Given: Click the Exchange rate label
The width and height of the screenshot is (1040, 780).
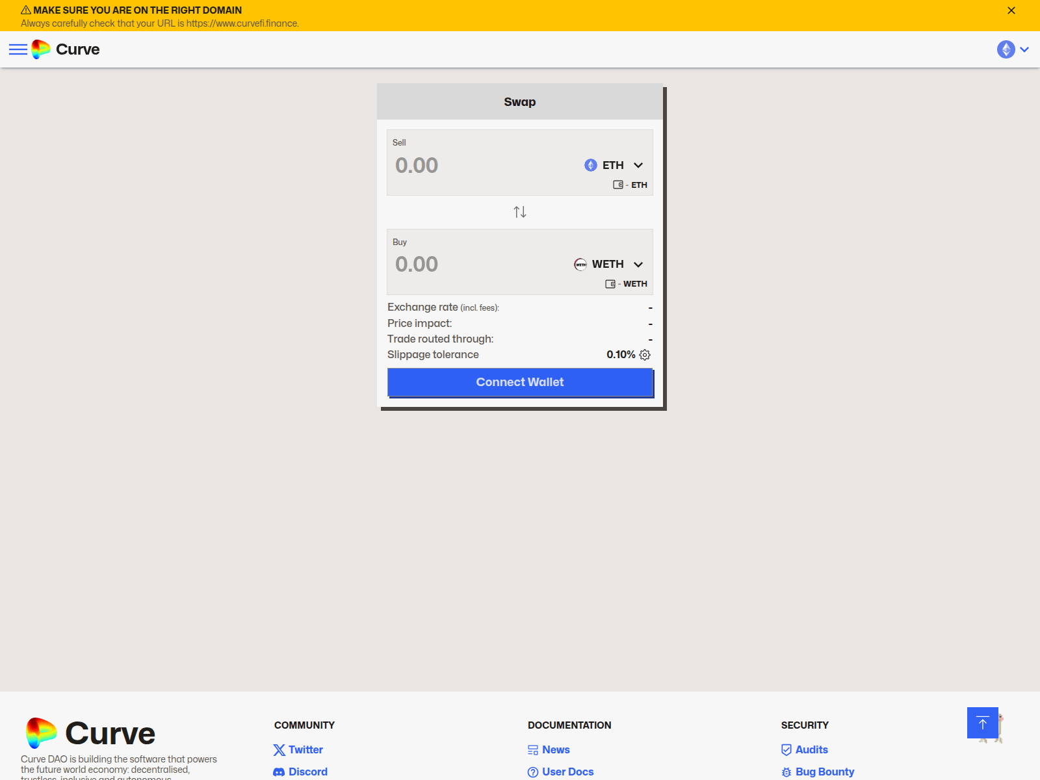Looking at the screenshot, I should pos(443,307).
